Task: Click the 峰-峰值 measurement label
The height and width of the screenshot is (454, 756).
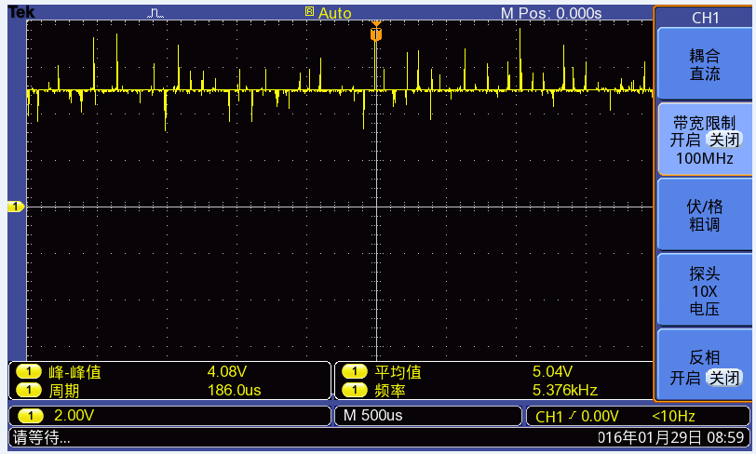Action: tap(74, 372)
